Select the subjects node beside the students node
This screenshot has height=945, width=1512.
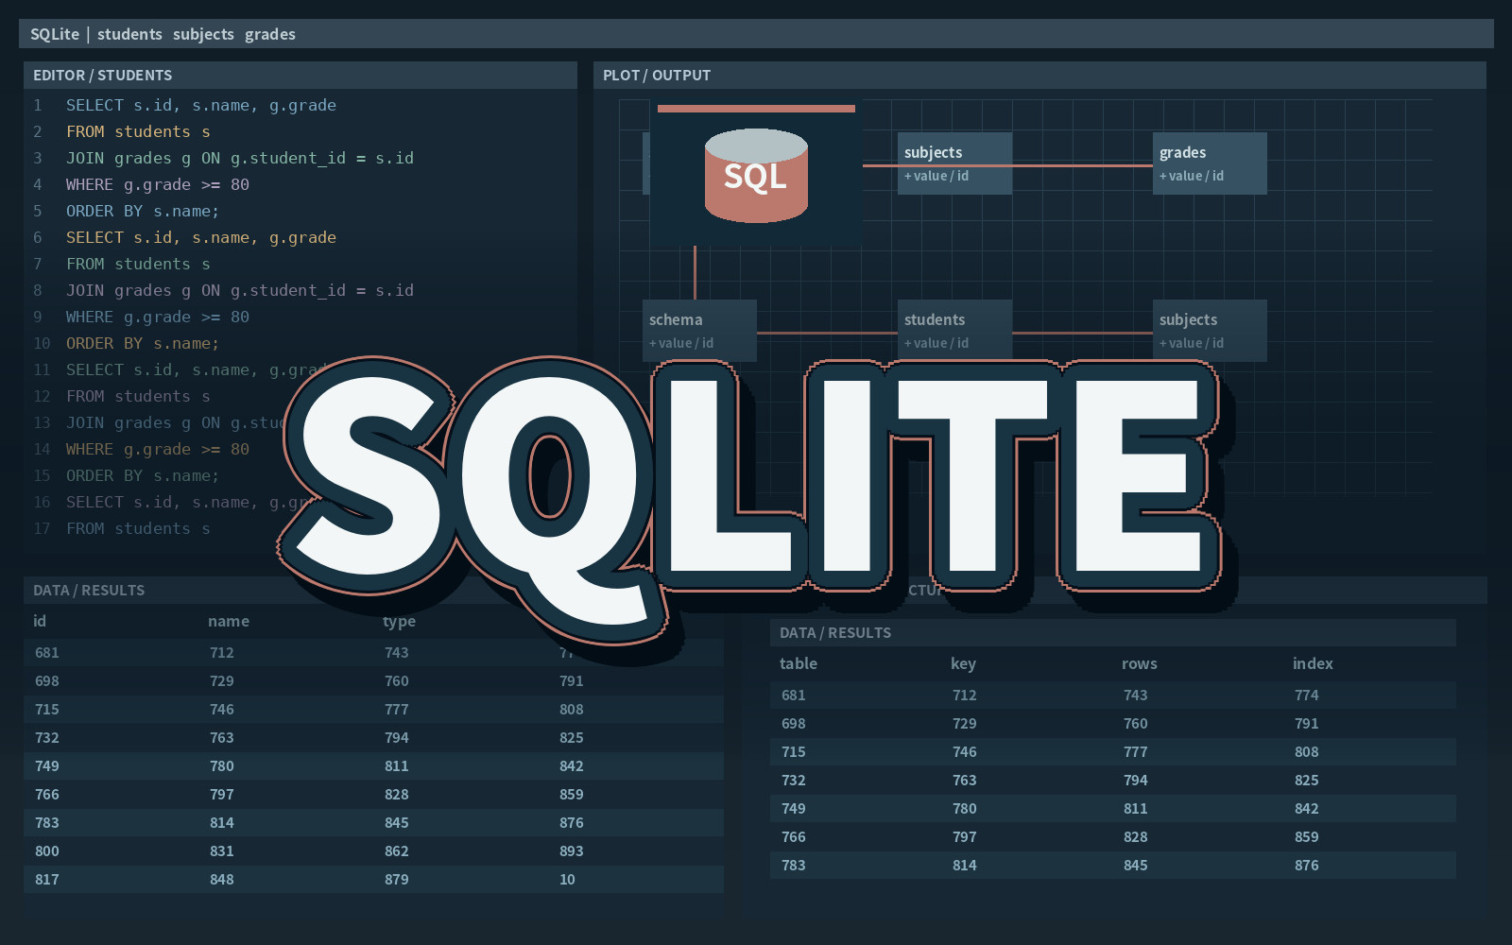[x=1210, y=331]
